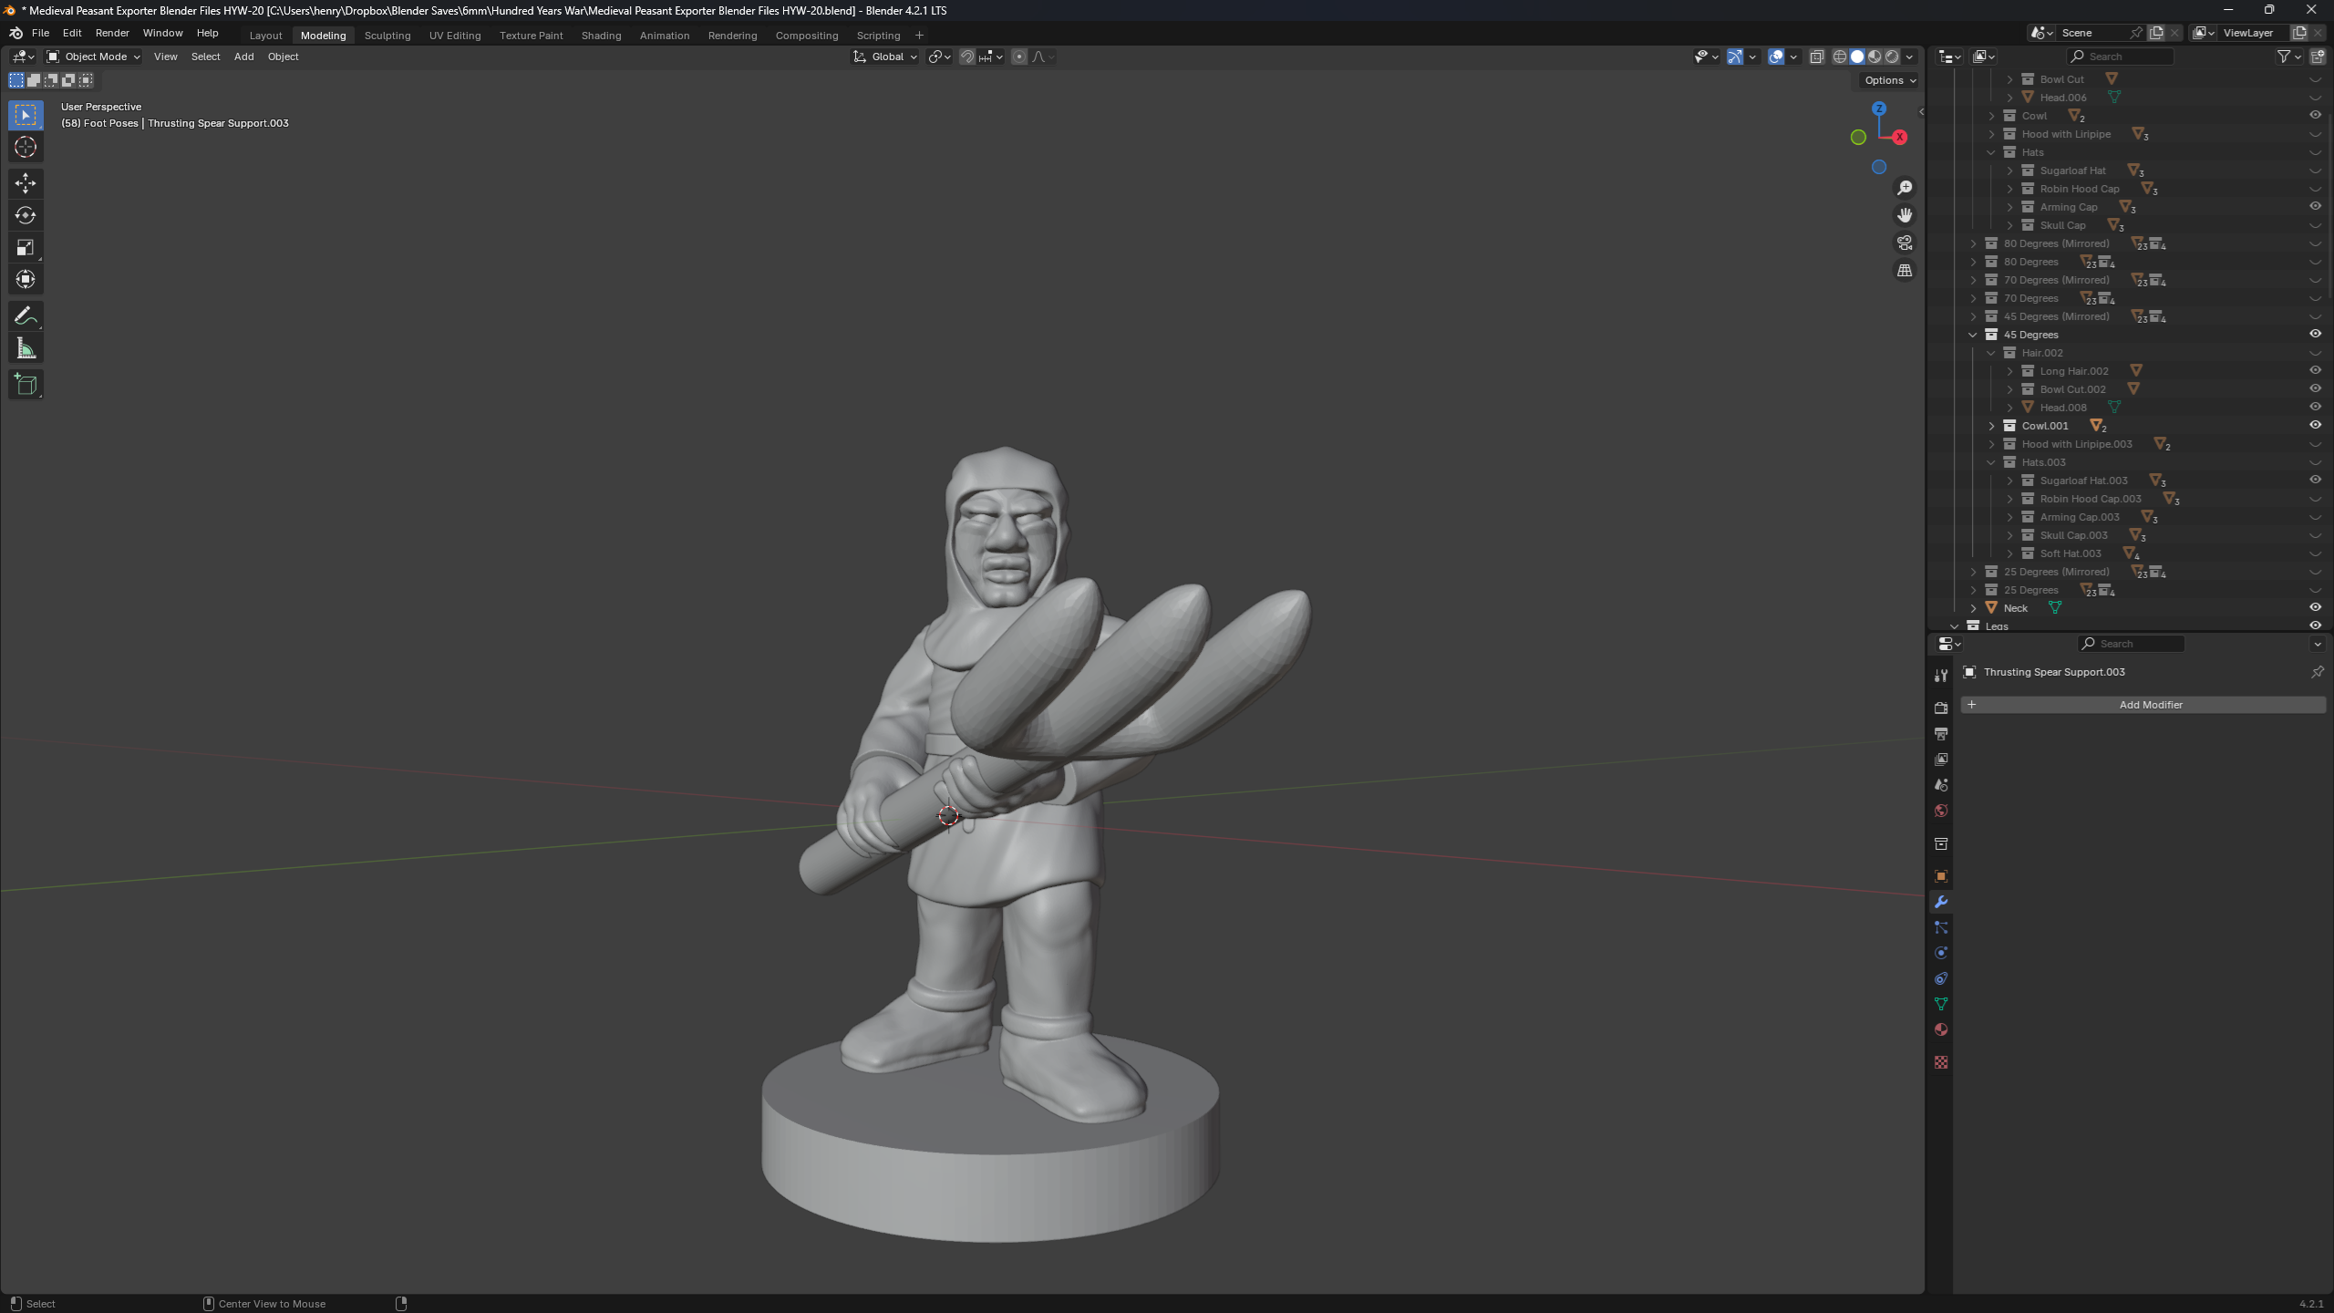Activate the Select Box tool

[26, 115]
